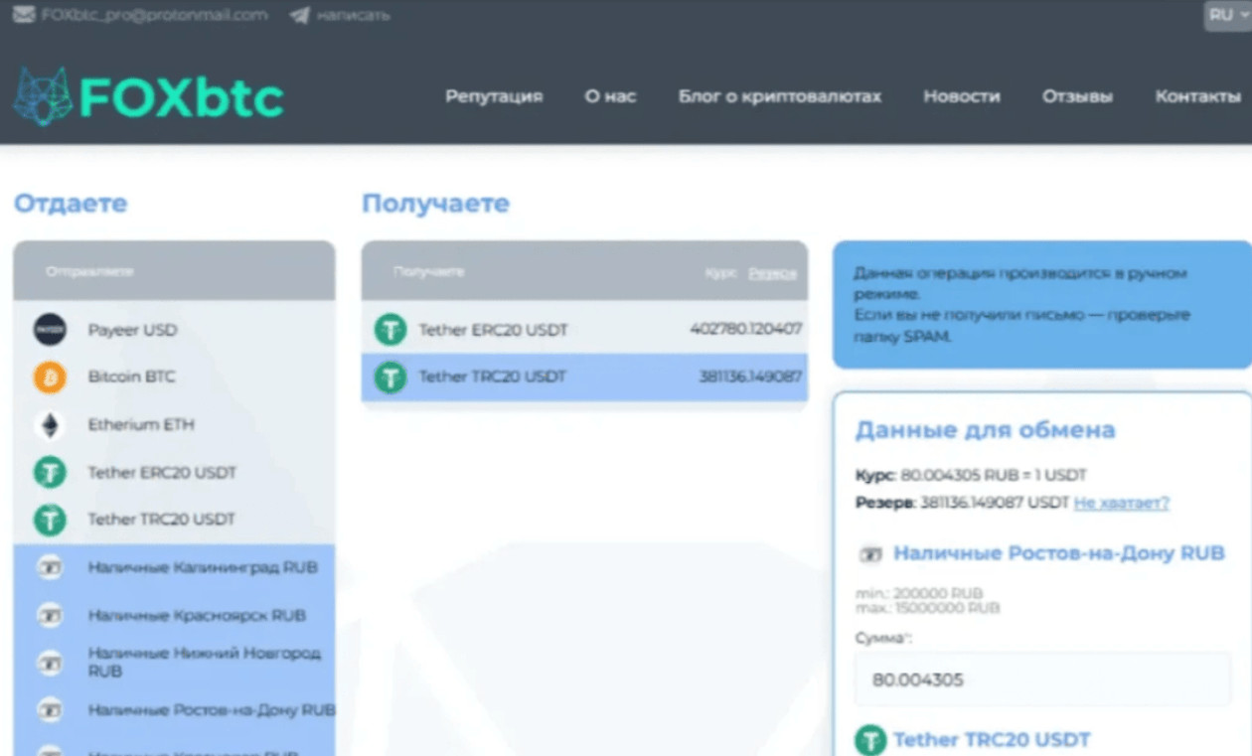Click reserve value 402780.120407
1252x756 pixels.
(x=745, y=329)
